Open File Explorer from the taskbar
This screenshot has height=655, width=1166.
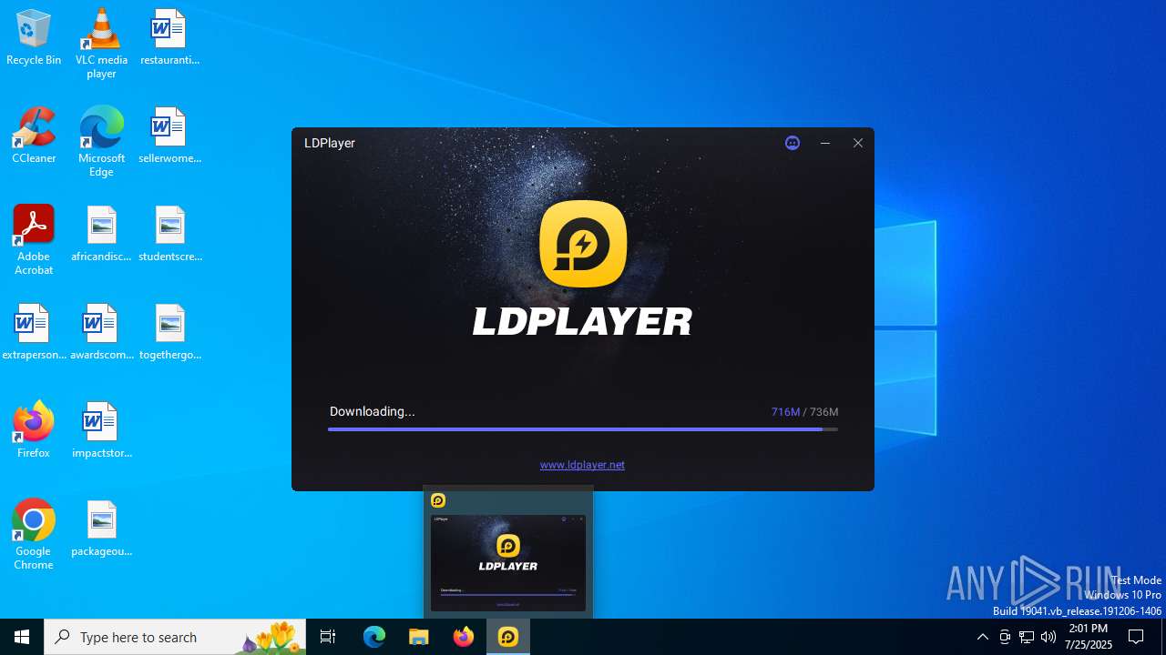(418, 637)
